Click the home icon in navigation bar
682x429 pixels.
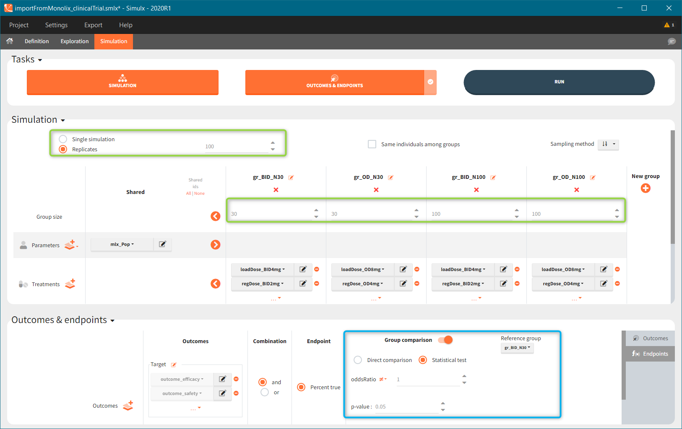10,41
